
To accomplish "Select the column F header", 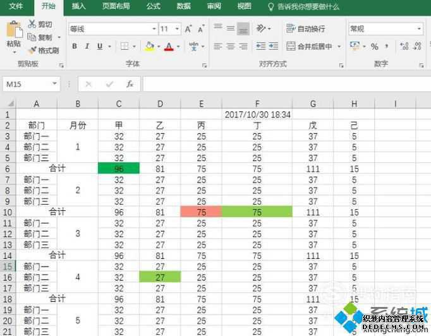I will coord(257,104).
